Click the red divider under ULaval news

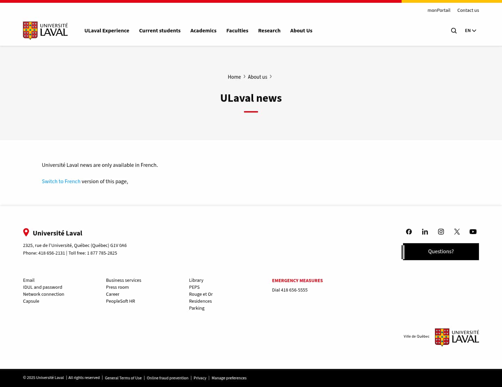pos(251,111)
